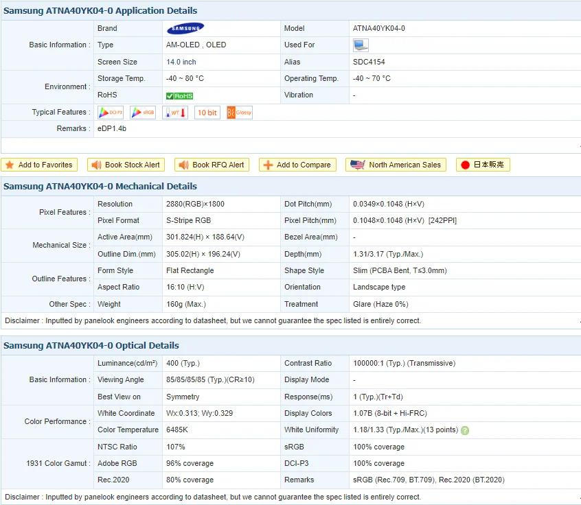Viewport: 581px width, 505px height.
Task: Select form style Flat Rectangle
Action: pos(190,270)
